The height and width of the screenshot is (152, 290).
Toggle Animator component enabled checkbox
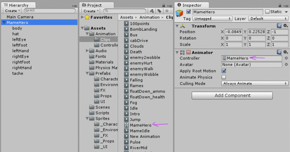tap(188, 52)
